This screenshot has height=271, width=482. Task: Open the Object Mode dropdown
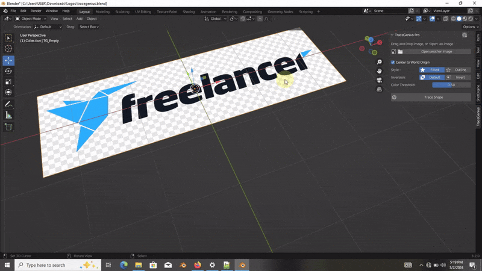tap(31, 19)
